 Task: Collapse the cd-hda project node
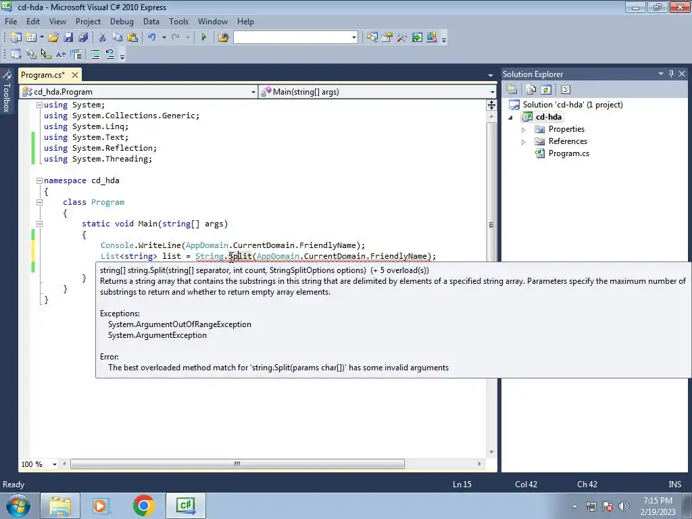[511, 118]
